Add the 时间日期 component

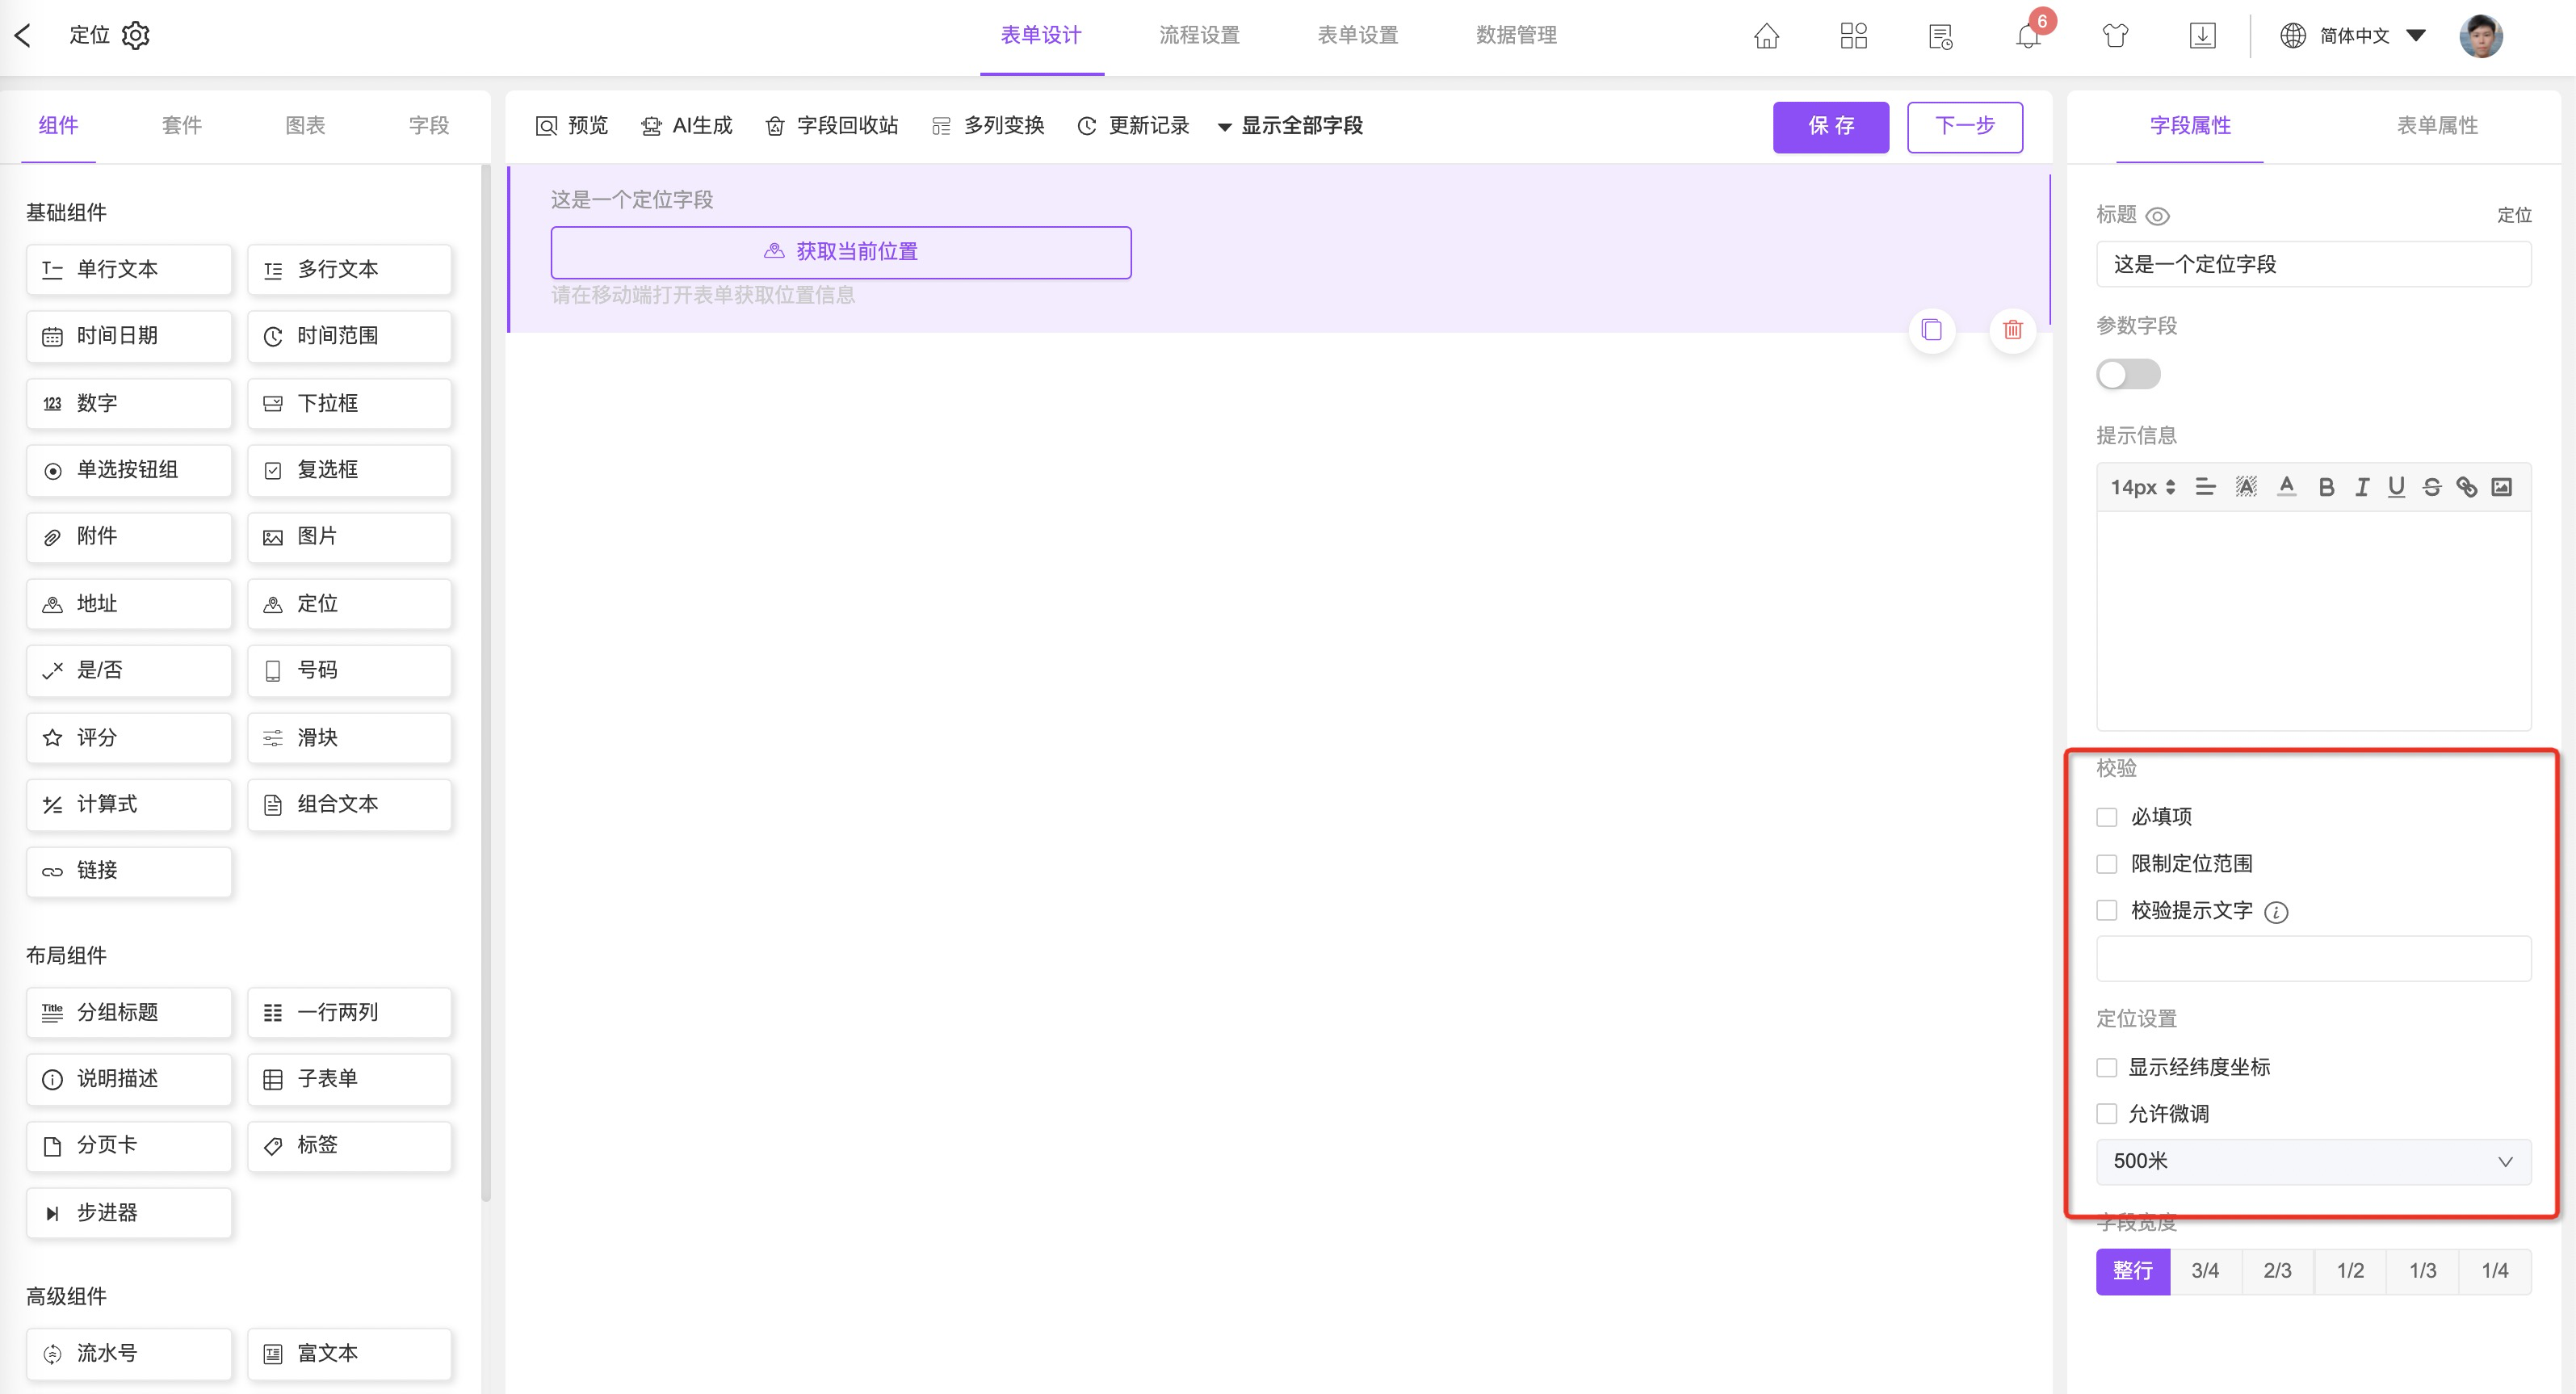point(129,336)
